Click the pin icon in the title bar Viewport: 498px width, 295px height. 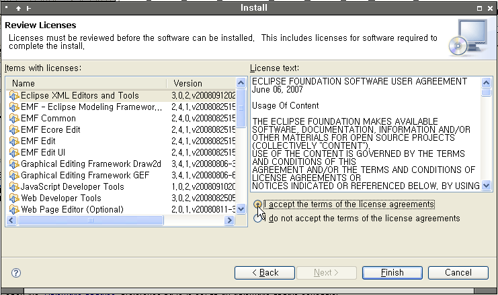point(29,9)
